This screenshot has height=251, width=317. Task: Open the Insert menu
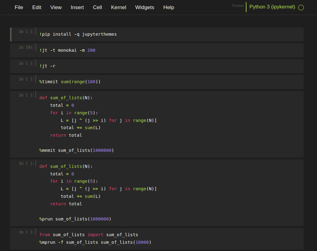coord(77,7)
